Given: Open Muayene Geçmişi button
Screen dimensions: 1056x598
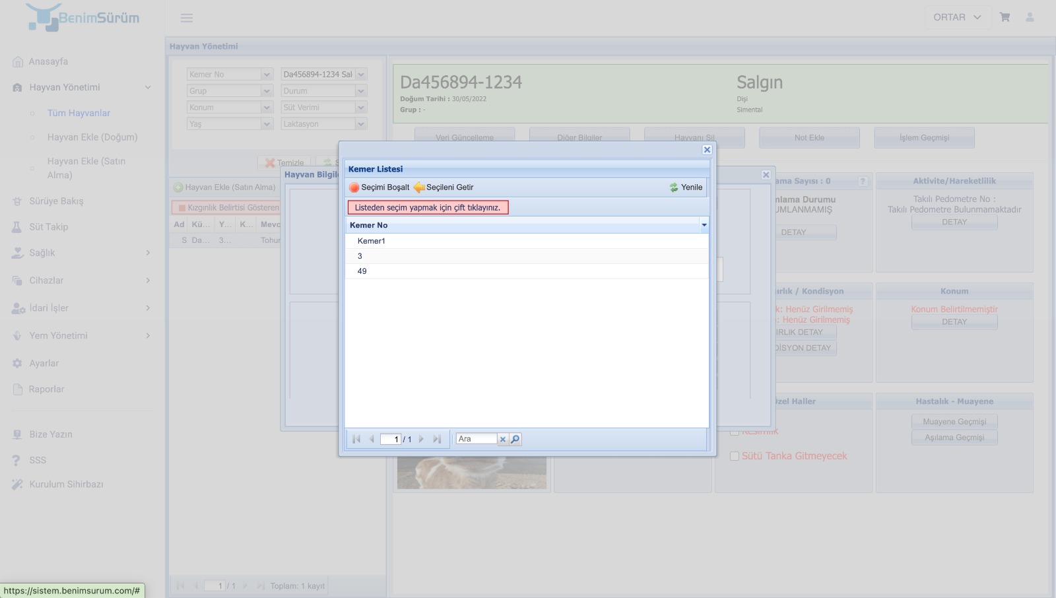Looking at the screenshot, I should pos(954,422).
